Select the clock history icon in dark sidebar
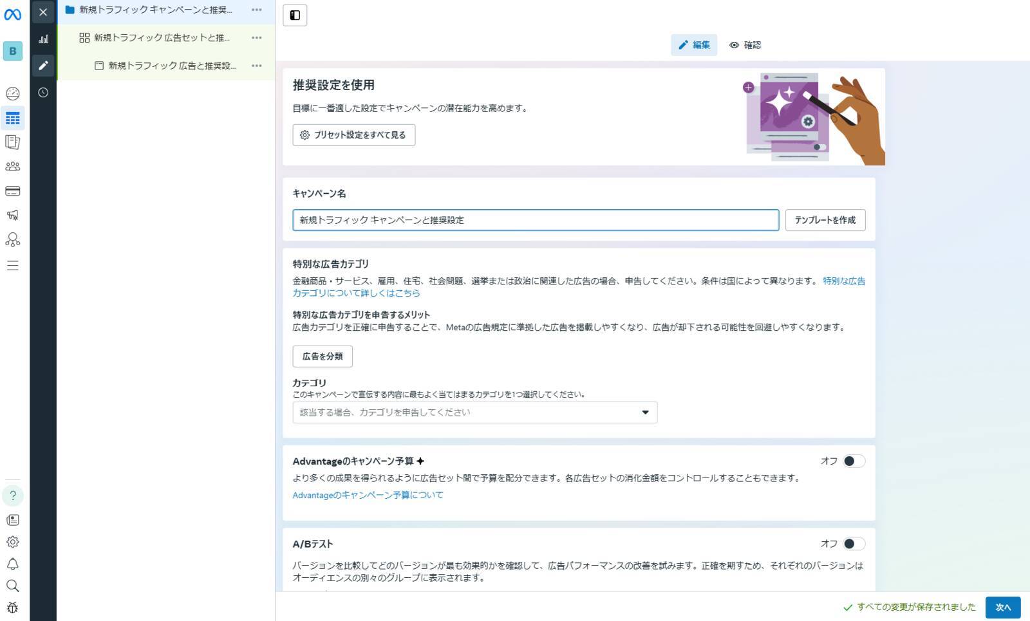Viewport: 1030px width, 621px height. (x=43, y=93)
